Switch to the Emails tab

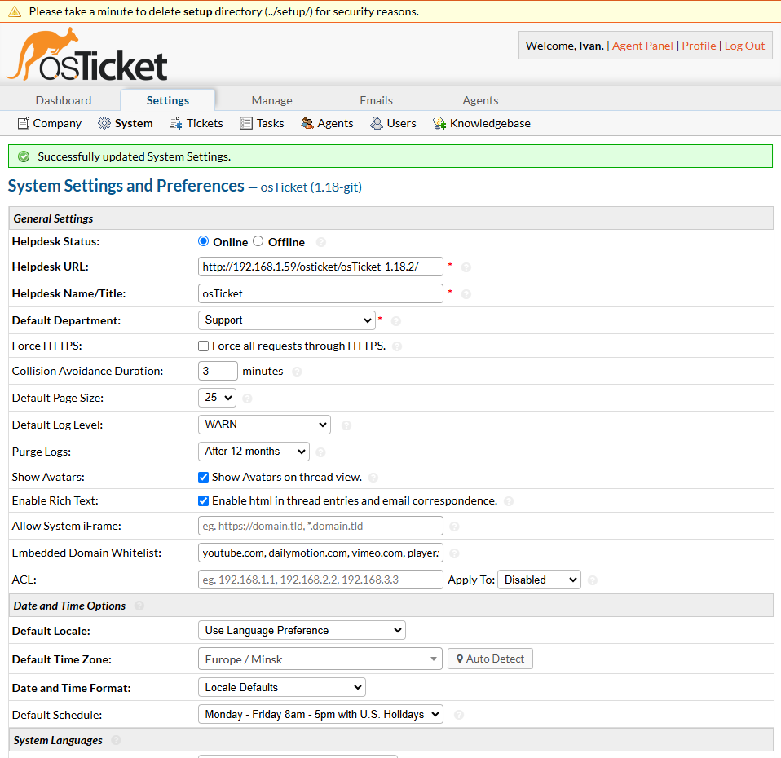click(376, 100)
